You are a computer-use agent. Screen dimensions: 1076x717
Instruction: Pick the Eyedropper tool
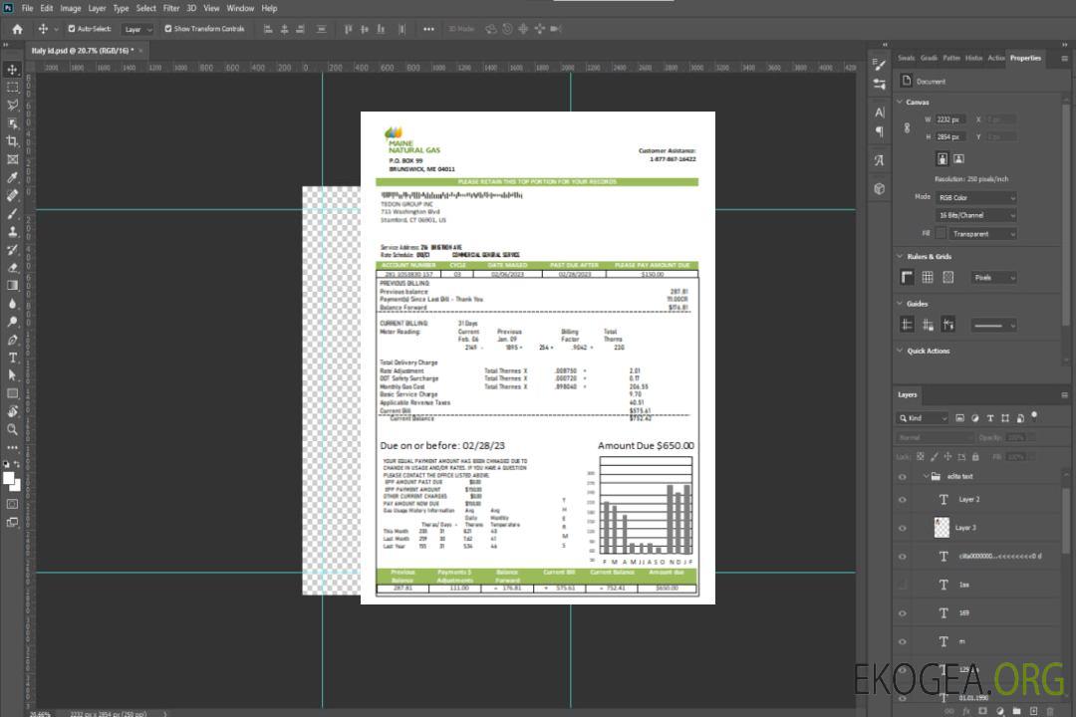(x=12, y=177)
